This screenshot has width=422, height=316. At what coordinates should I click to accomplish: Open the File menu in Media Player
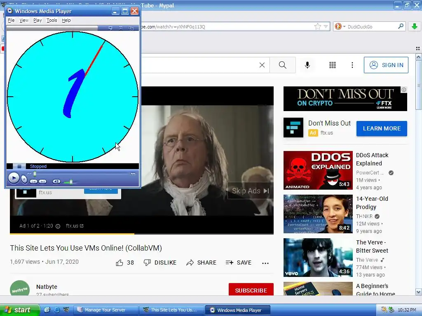tap(11, 20)
